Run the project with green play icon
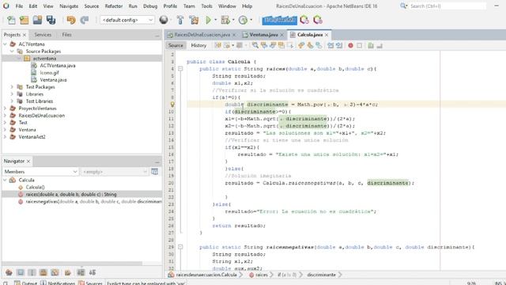The image size is (506, 285). pyautogui.click(x=209, y=20)
